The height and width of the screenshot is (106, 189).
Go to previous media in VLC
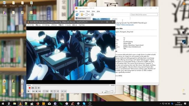pos(33,91)
